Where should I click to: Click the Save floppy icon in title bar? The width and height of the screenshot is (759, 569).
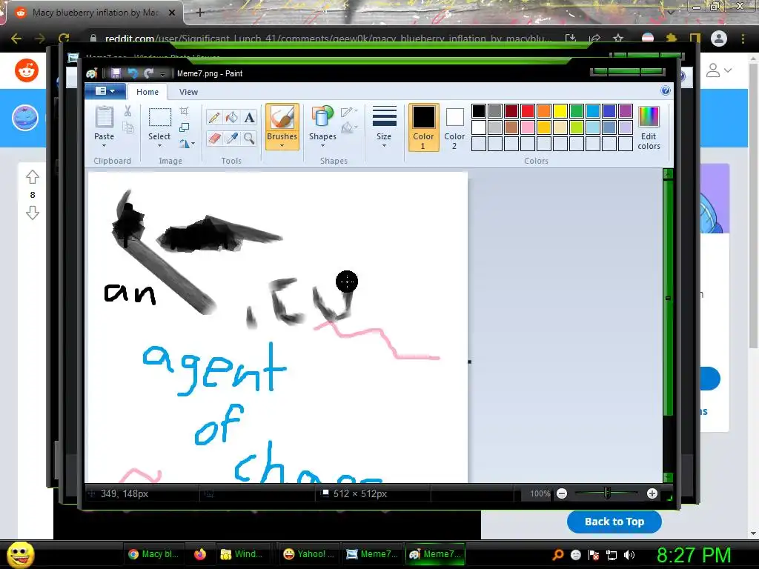pyautogui.click(x=116, y=73)
